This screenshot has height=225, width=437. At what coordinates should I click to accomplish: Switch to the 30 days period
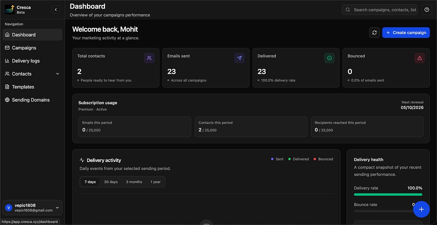tap(111, 182)
